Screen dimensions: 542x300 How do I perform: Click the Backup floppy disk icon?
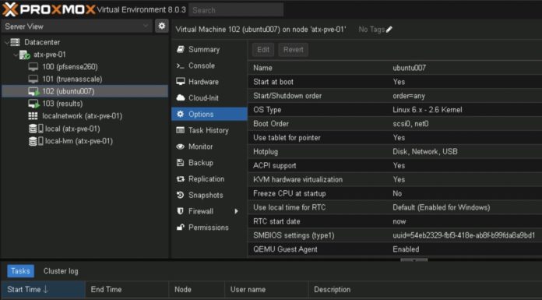[180, 163]
